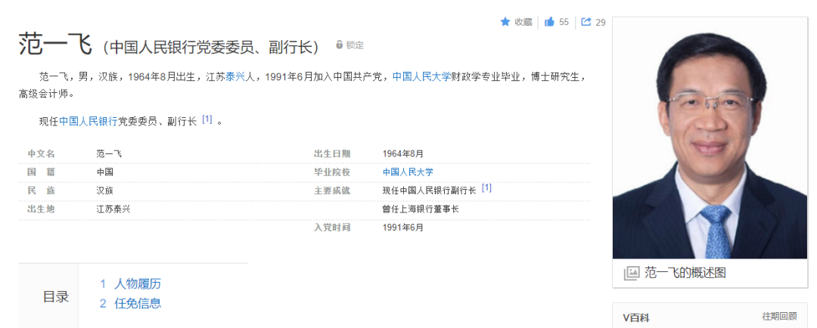
Task: Open the 中国人民大学 link in 毕业院校 row
Action: click(408, 172)
